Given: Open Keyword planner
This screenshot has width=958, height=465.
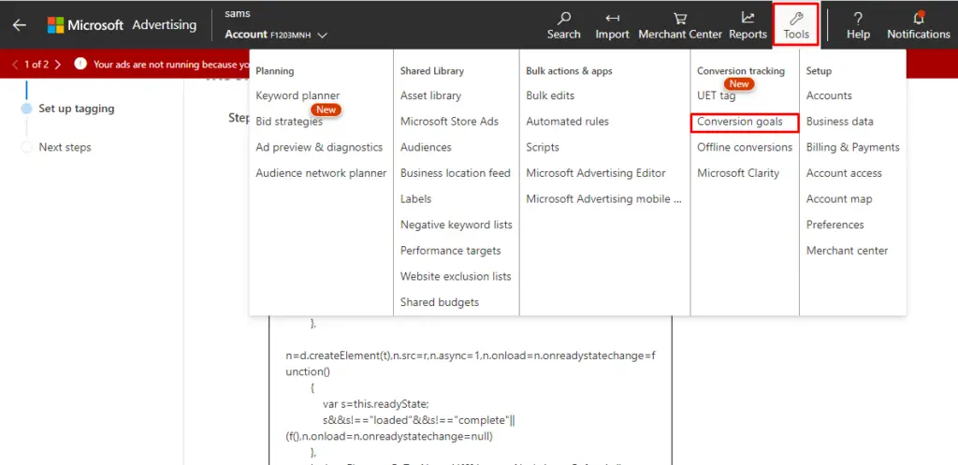Looking at the screenshot, I should (x=298, y=95).
